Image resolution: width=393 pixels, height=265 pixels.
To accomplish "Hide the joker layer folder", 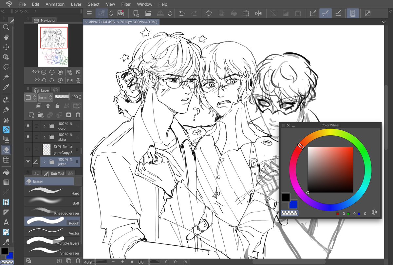I will pos(28,161).
